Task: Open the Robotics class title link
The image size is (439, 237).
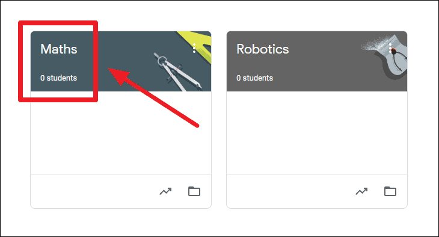Action: tap(263, 49)
